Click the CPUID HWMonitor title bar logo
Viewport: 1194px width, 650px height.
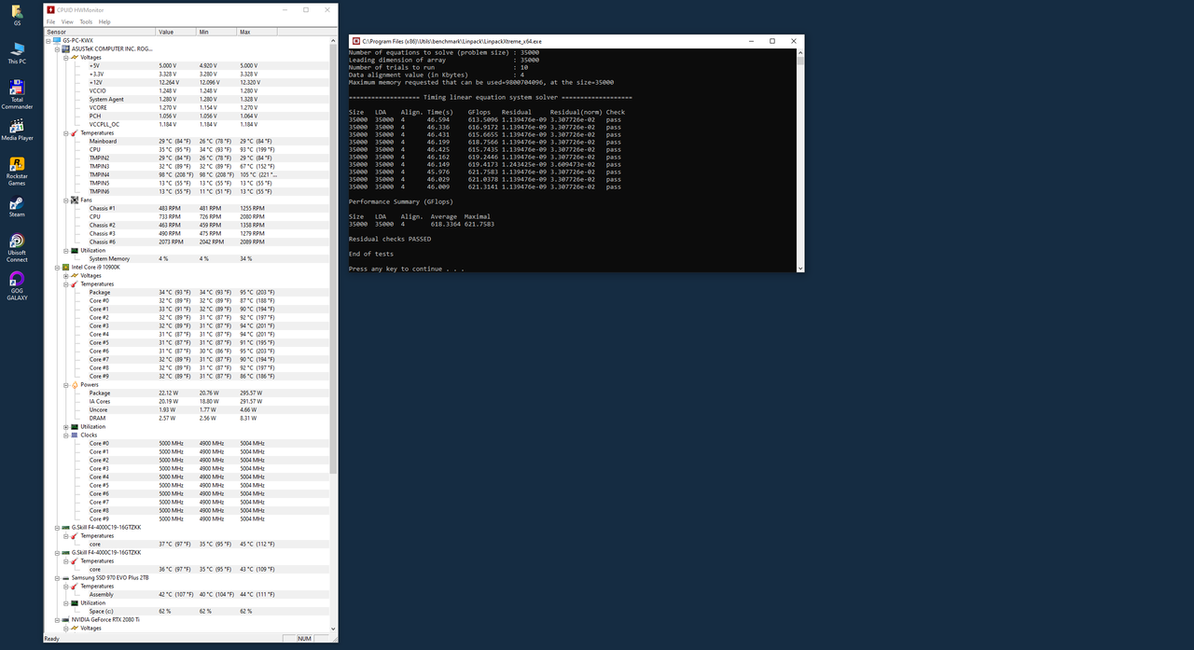50,9
